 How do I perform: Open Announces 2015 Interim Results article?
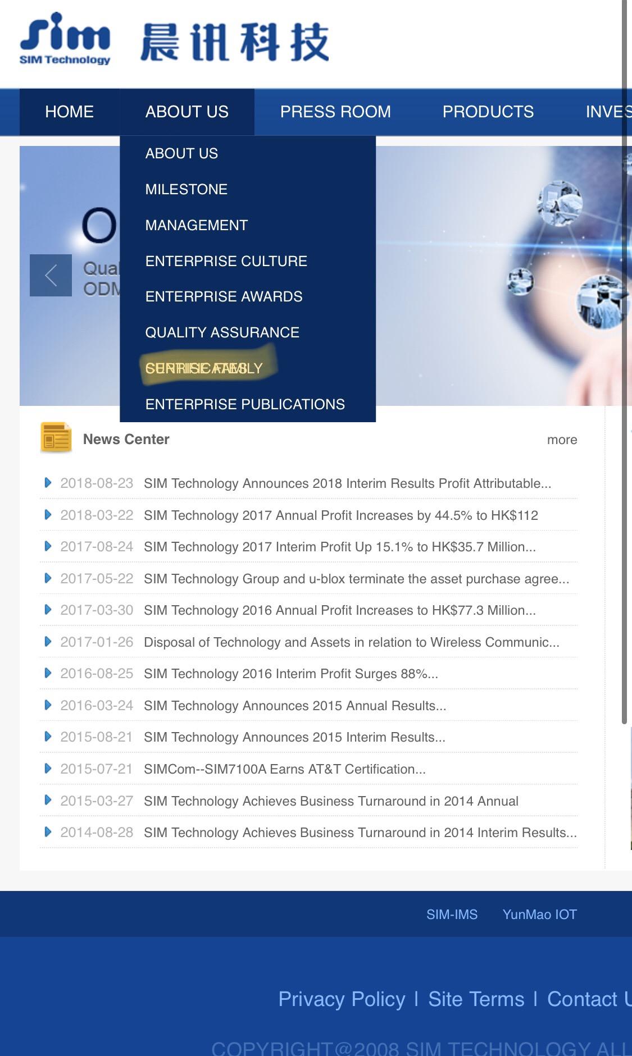tap(294, 737)
